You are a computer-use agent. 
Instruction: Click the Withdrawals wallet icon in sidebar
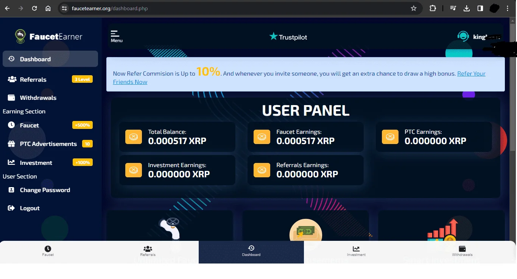tap(11, 98)
